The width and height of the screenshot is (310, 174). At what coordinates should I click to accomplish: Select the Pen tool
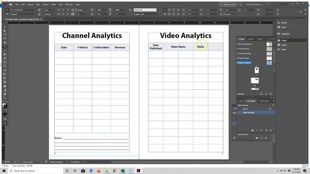click(5, 55)
